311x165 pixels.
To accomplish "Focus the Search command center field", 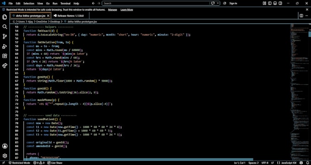I will 155,3.
